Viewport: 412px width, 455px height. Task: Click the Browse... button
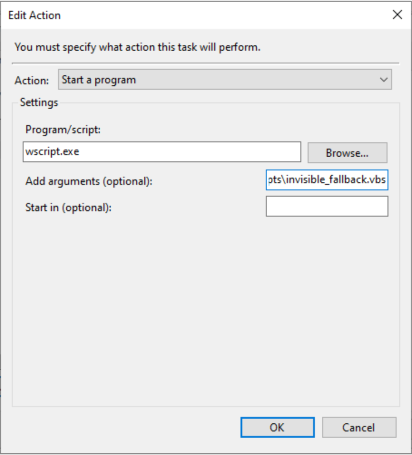348,153
